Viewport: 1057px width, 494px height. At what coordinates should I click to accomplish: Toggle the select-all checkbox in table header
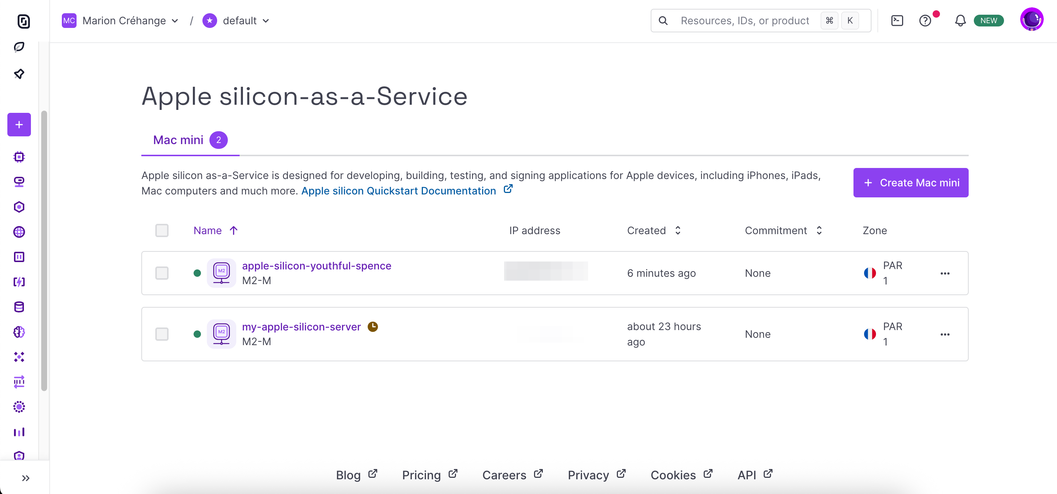coord(162,230)
